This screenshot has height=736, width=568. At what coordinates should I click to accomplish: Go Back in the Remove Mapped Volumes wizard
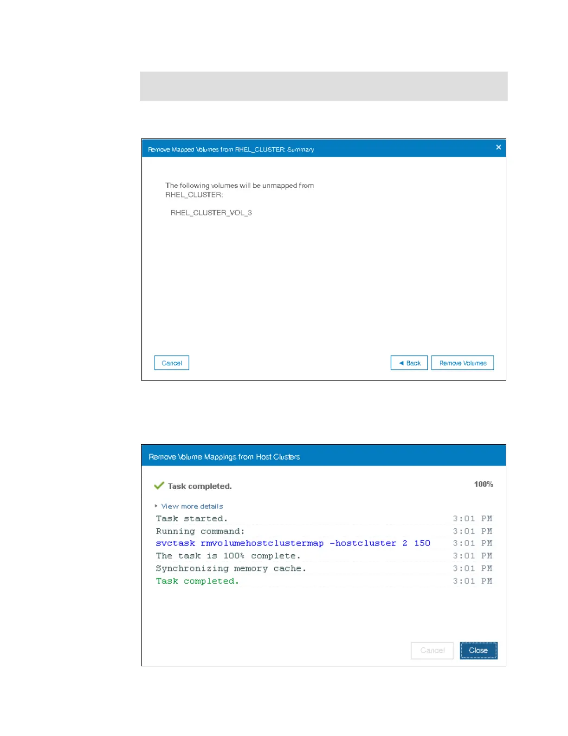point(409,363)
